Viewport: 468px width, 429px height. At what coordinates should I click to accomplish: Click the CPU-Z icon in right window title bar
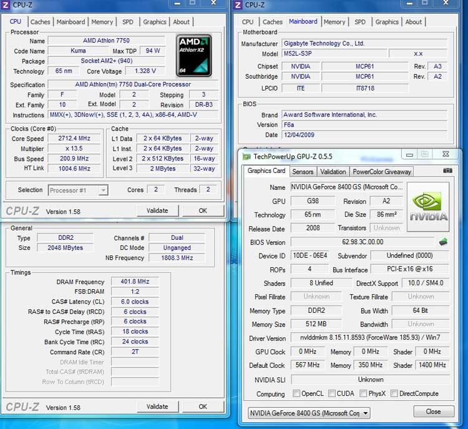pyautogui.click(x=238, y=5)
